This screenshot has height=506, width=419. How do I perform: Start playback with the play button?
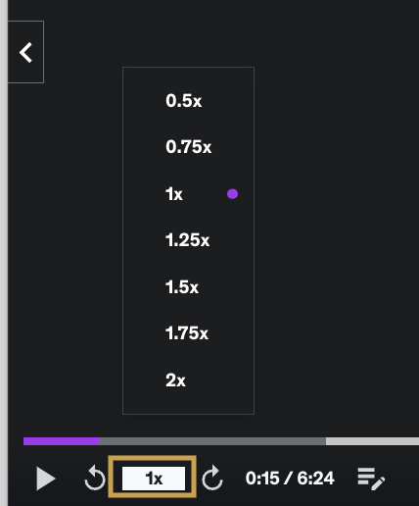point(46,479)
